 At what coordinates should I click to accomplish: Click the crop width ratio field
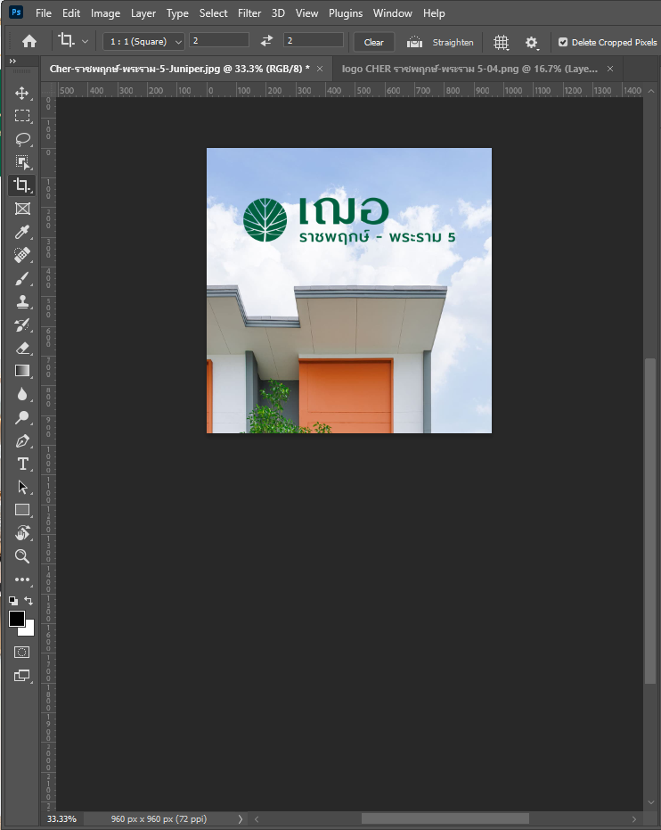[x=219, y=40]
